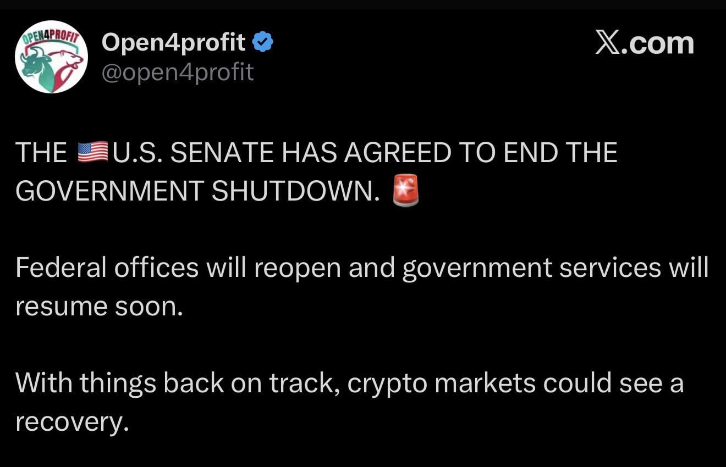Select the word SENATE in the headline
The width and height of the screenshot is (726, 467).
222,153
